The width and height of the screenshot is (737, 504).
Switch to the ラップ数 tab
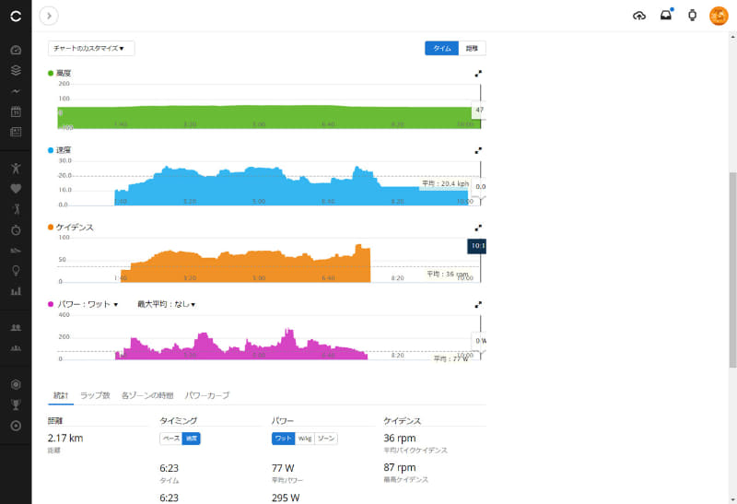point(95,395)
